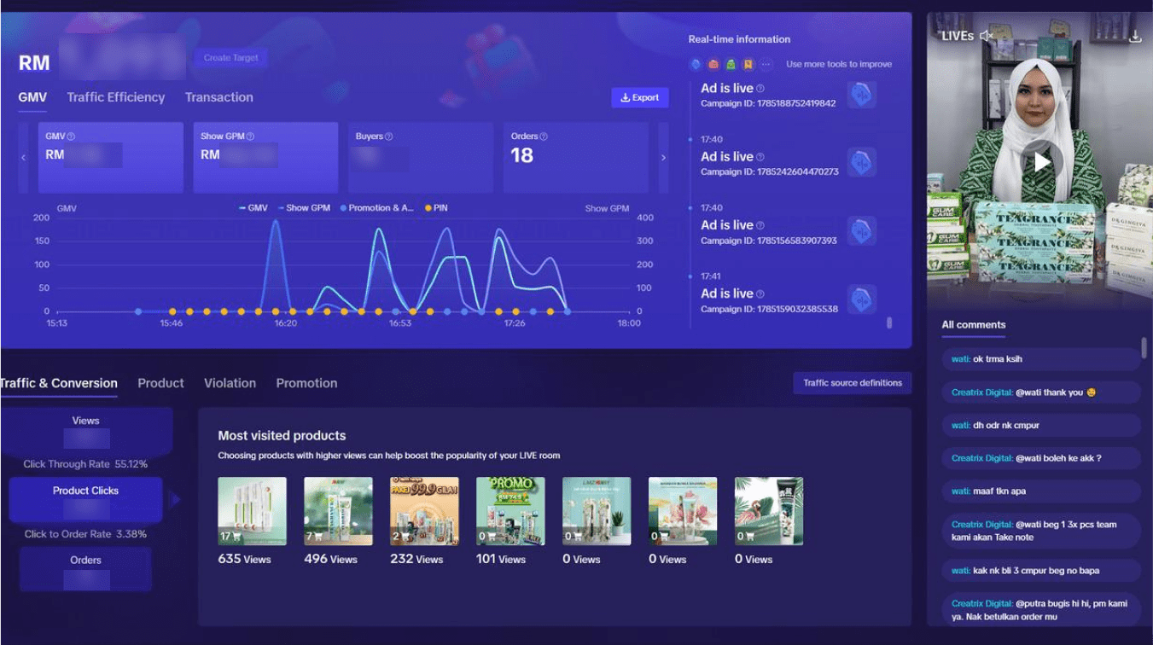Click Create Target button
This screenshot has width=1153, height=645.
[x=230, y=58]
